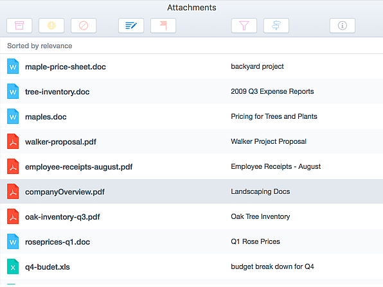Click the Excel icon for q4-budet.xls
The width and height of the screenshot is (383, 287).
pos(13,266)
